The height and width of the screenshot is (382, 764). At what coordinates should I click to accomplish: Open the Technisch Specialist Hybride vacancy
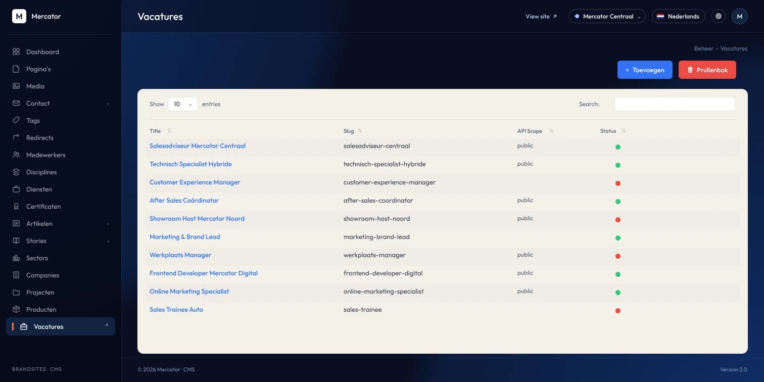click(190, 164)
